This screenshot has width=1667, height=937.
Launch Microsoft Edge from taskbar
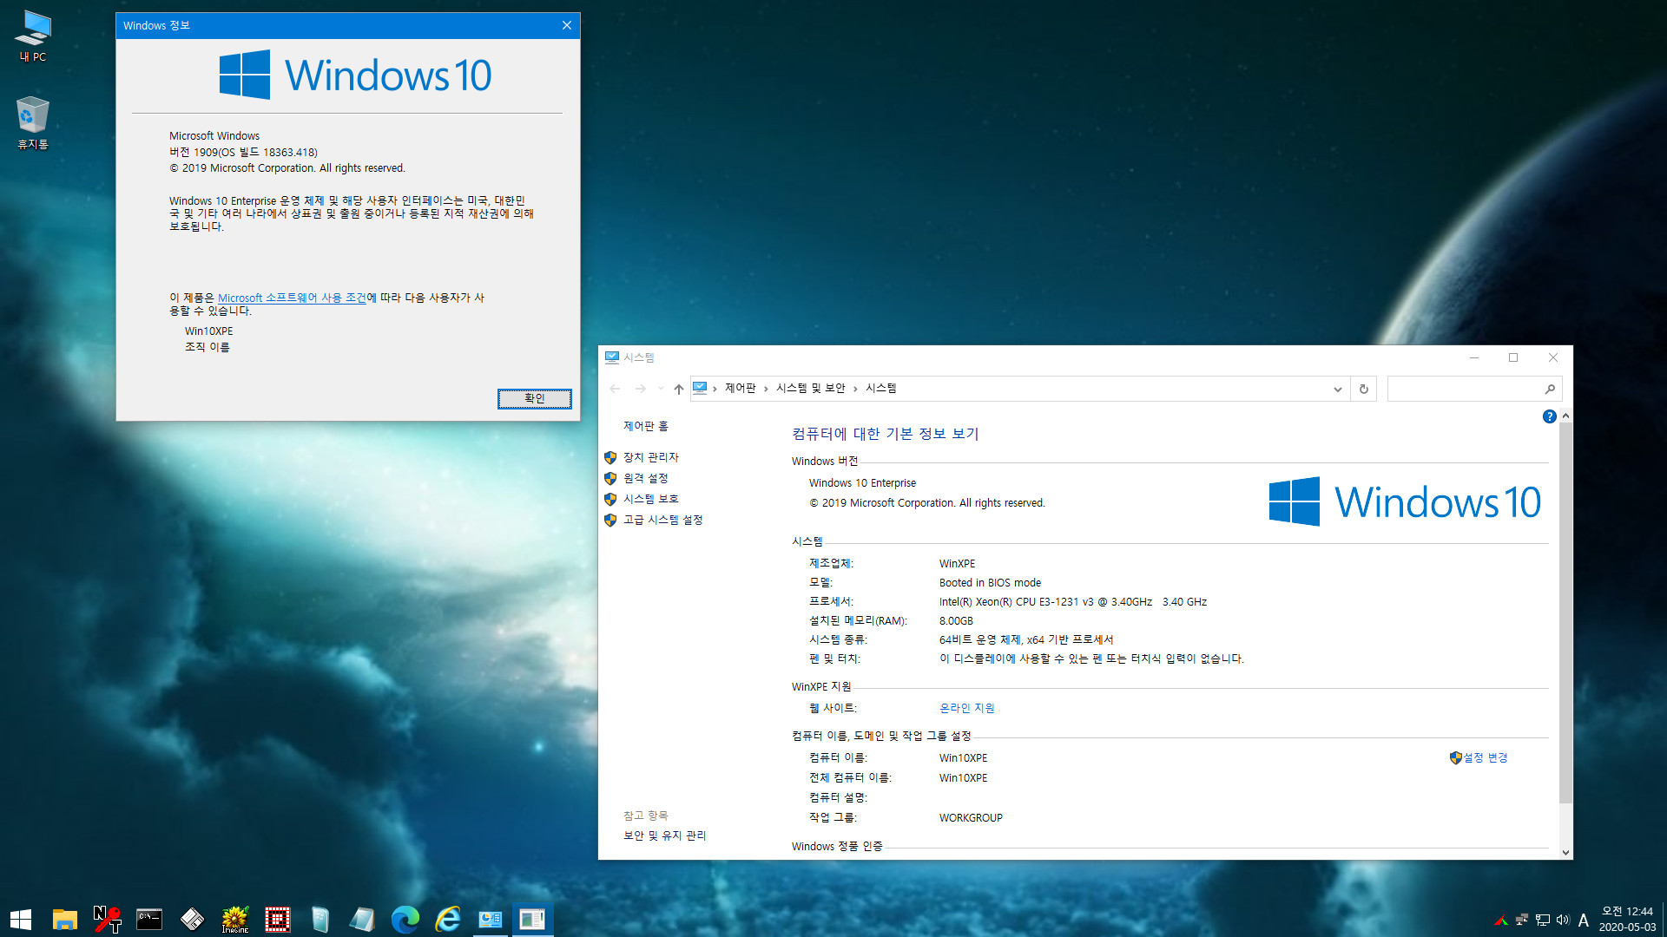pyautogui.click(x=405, y=919)
